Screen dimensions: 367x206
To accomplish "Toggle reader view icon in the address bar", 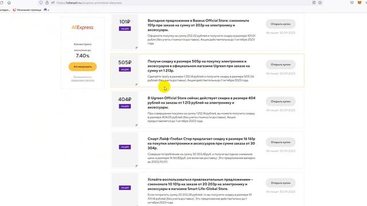I will (314, 2).
